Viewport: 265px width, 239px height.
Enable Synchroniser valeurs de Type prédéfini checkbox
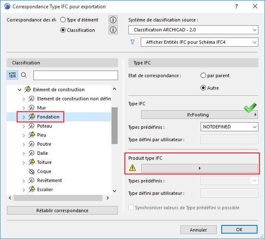132,208
